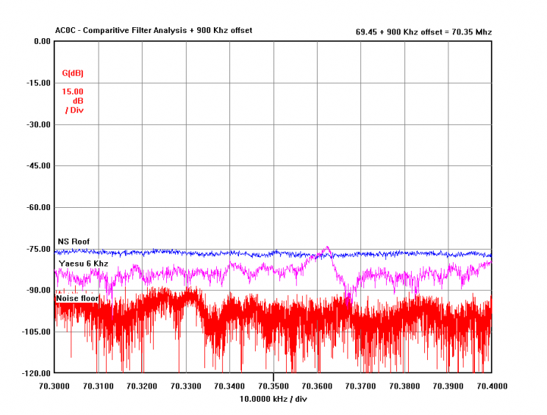Click the '15.00 dB / Div' scale label

[x=73, y=101]
